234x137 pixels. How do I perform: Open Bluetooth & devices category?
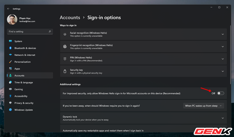coord(30,48)
